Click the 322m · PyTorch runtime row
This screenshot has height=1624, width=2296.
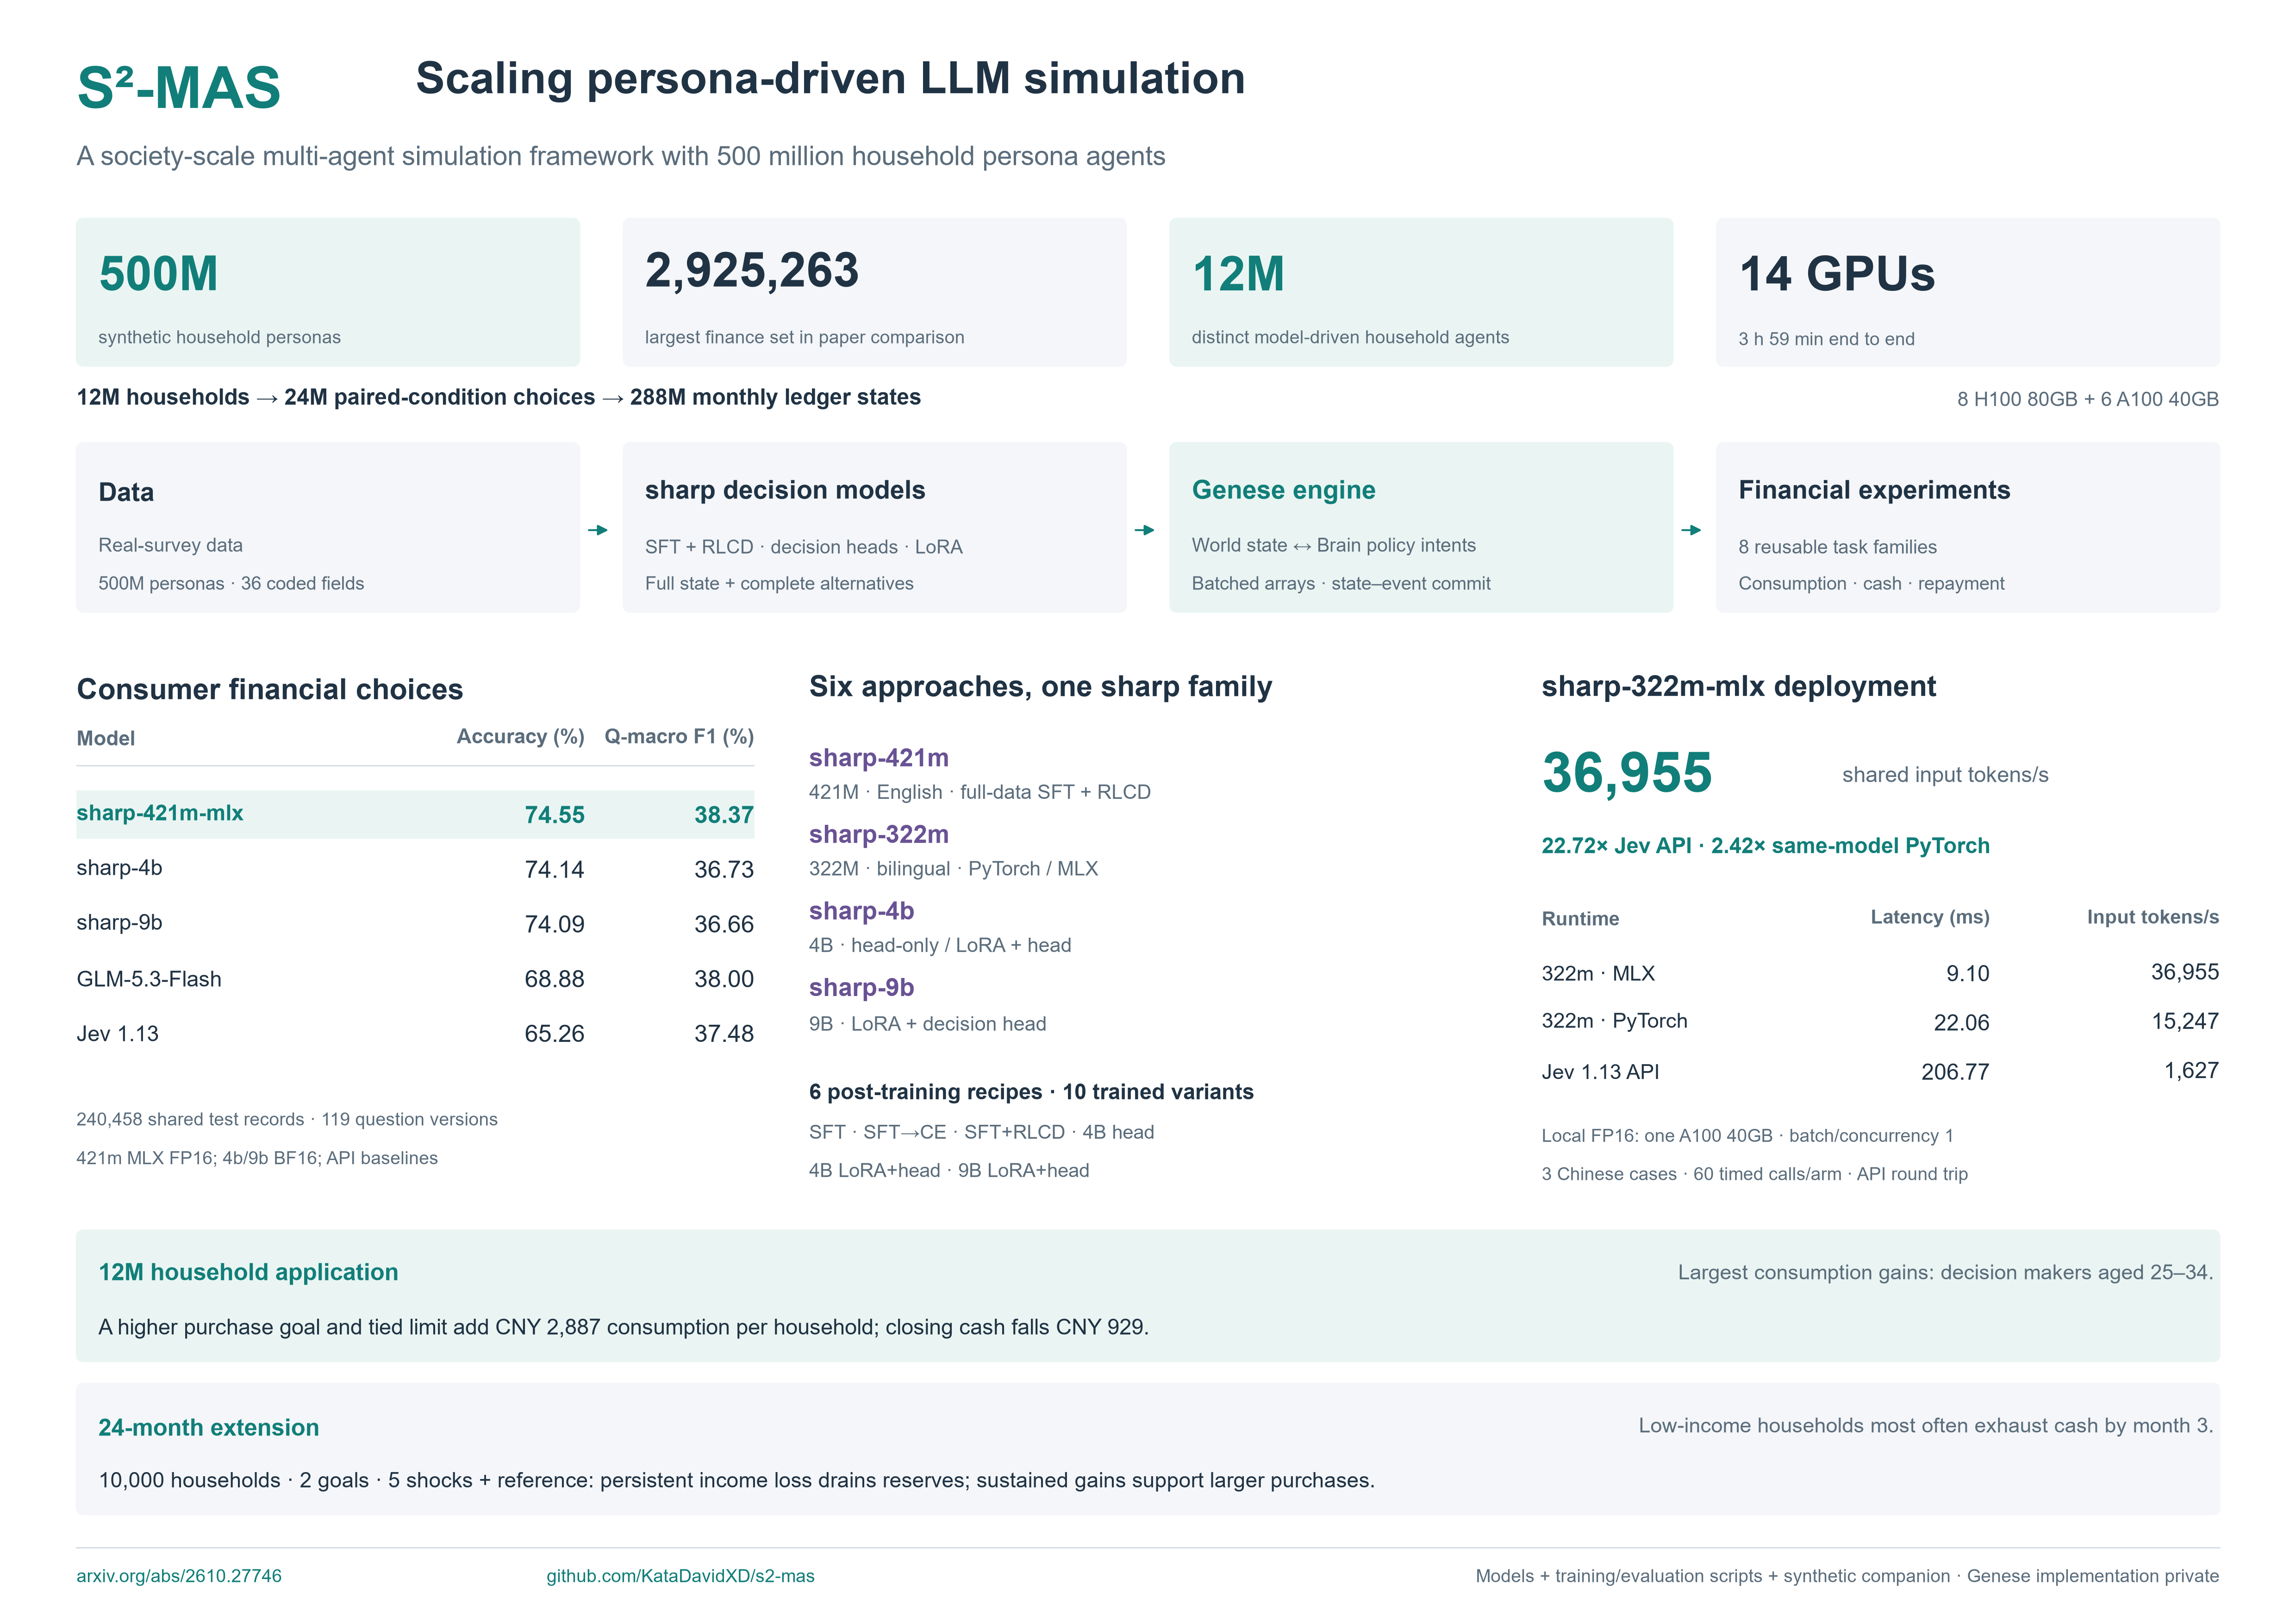coord(1880,1022)
